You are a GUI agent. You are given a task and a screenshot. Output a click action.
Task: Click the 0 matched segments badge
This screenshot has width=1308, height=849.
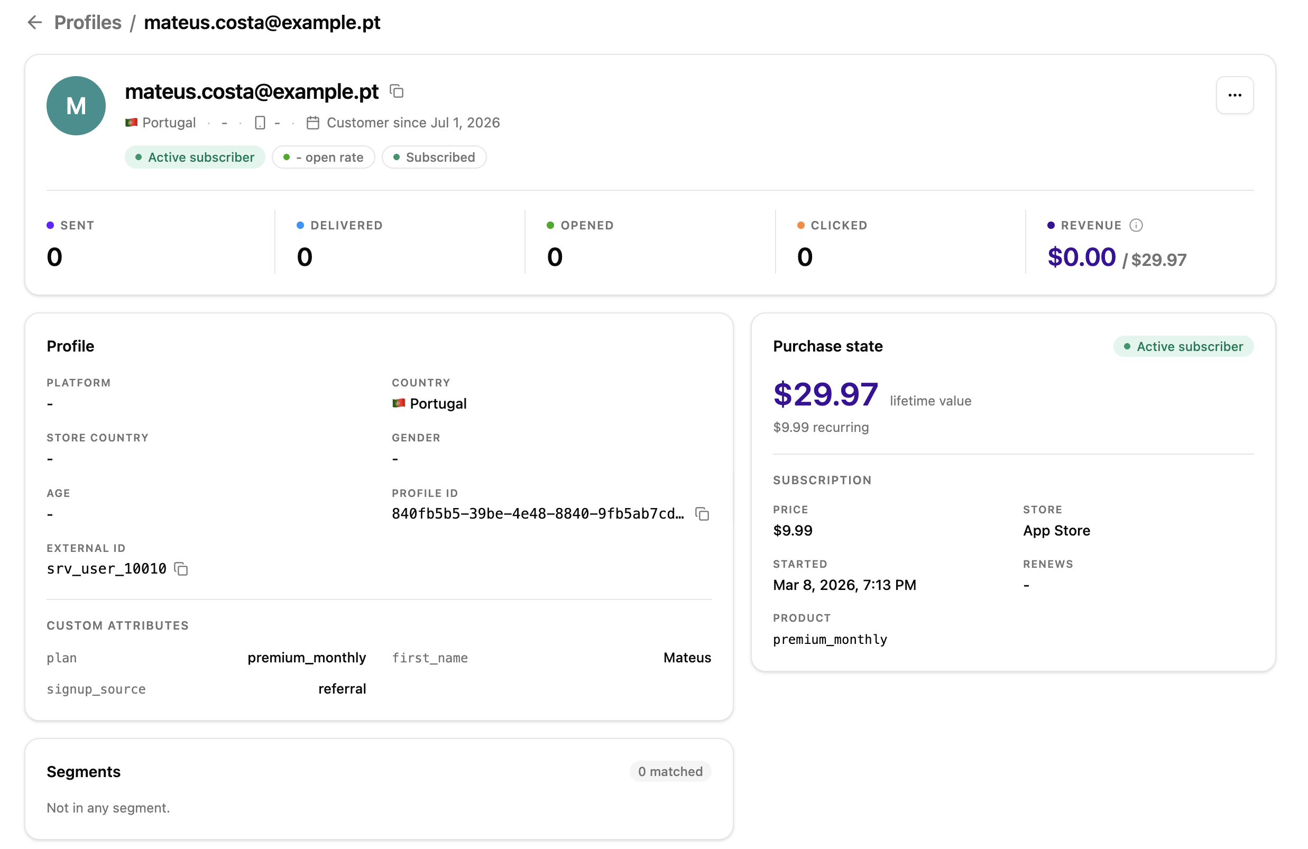coord(670,771)
